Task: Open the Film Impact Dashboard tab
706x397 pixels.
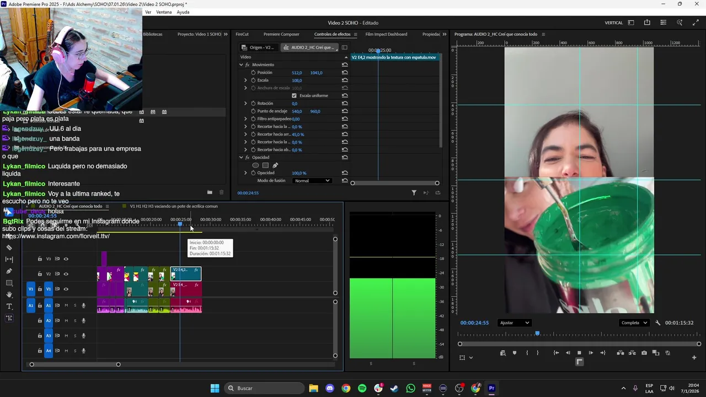Action: [386, 34]
